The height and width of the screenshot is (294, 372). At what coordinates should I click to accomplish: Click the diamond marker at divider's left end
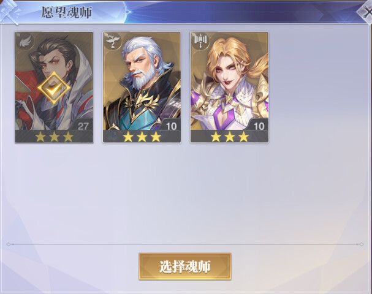pos(9,244)
